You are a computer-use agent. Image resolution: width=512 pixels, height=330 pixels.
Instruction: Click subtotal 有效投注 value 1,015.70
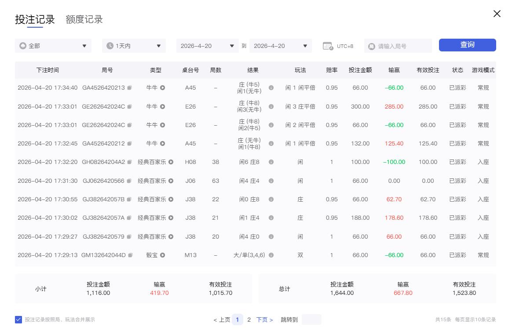pos(220,293)
